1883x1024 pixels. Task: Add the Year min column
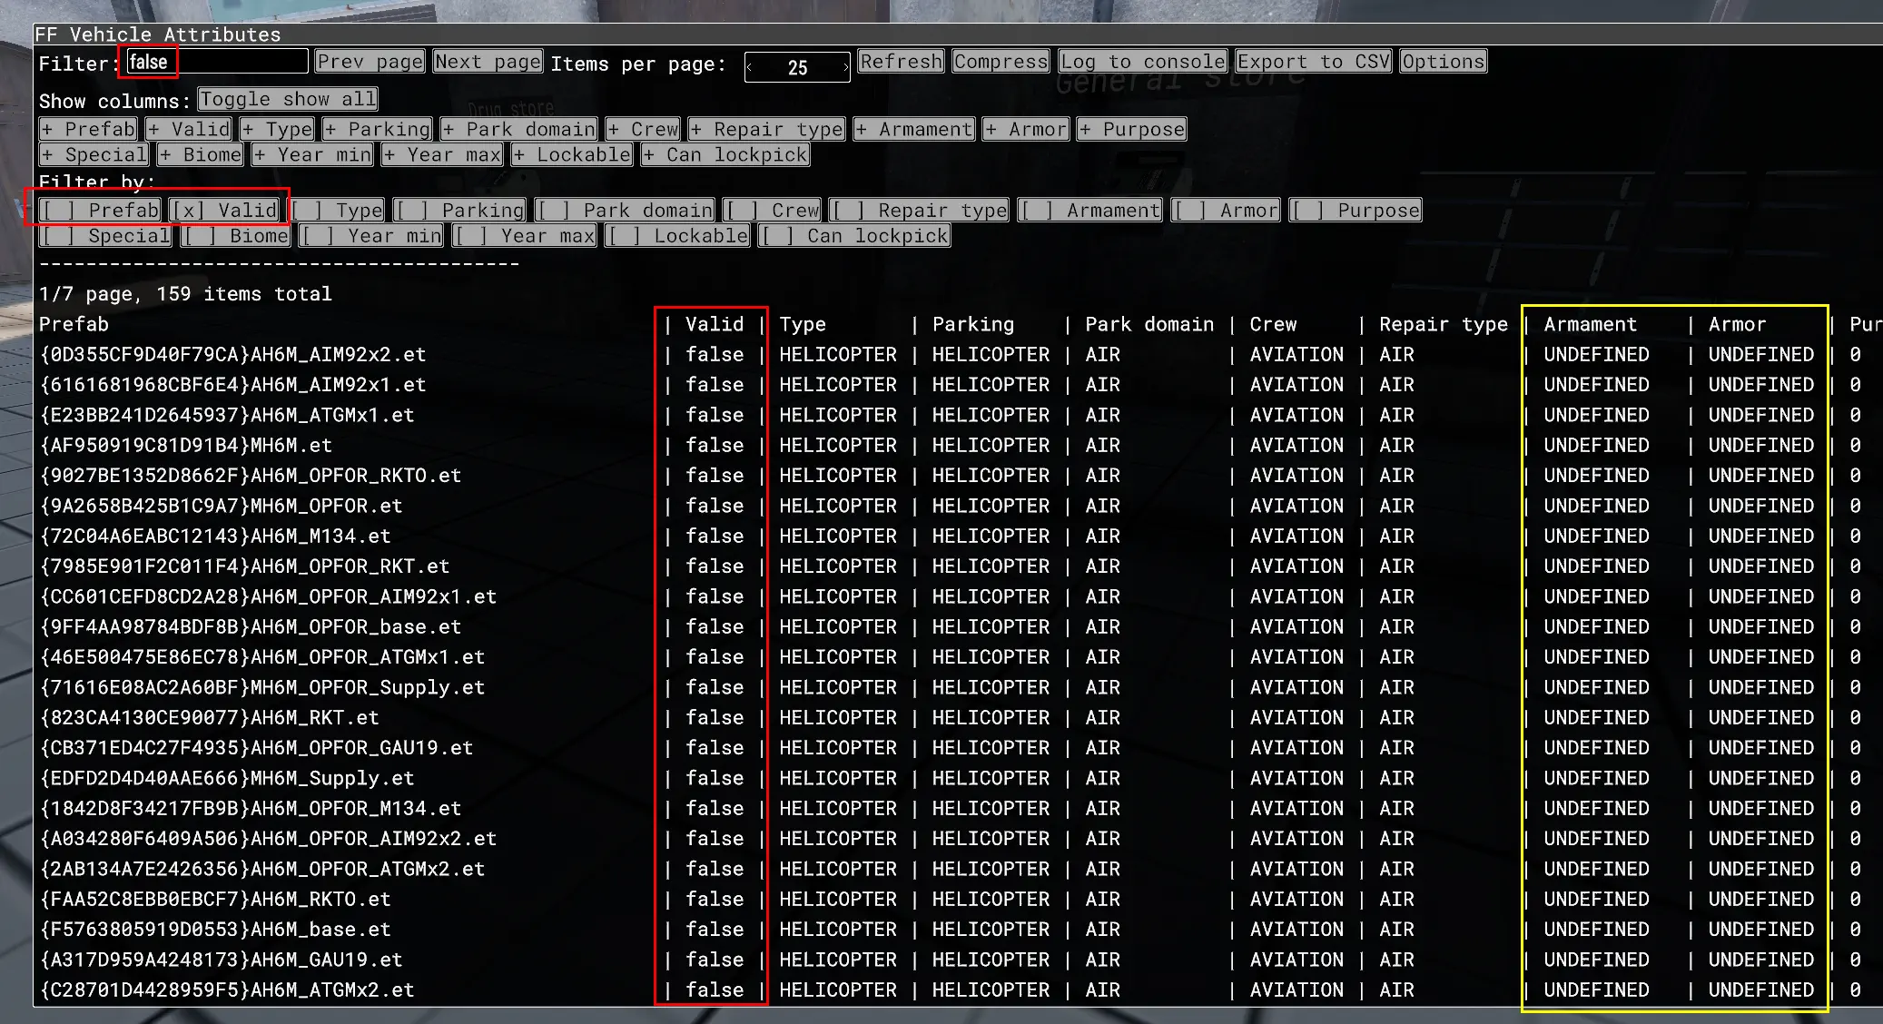[x=311, y=154]
